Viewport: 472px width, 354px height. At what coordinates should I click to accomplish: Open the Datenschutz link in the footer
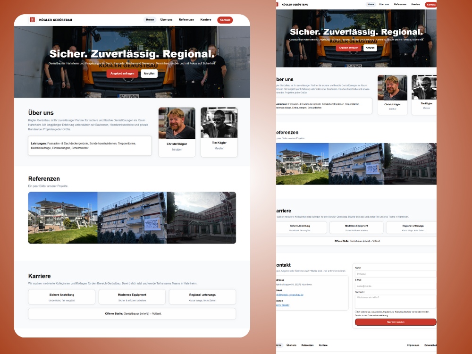430,345
